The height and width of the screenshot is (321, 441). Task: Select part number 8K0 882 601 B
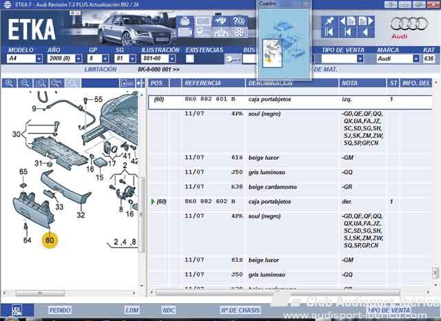pos(210,99)
